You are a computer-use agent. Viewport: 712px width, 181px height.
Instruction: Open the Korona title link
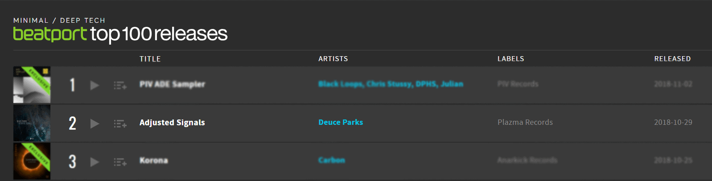click(154, 160)
